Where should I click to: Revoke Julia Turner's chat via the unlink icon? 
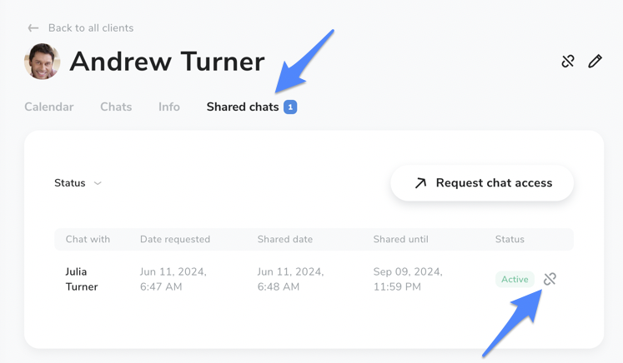[550, 279]
